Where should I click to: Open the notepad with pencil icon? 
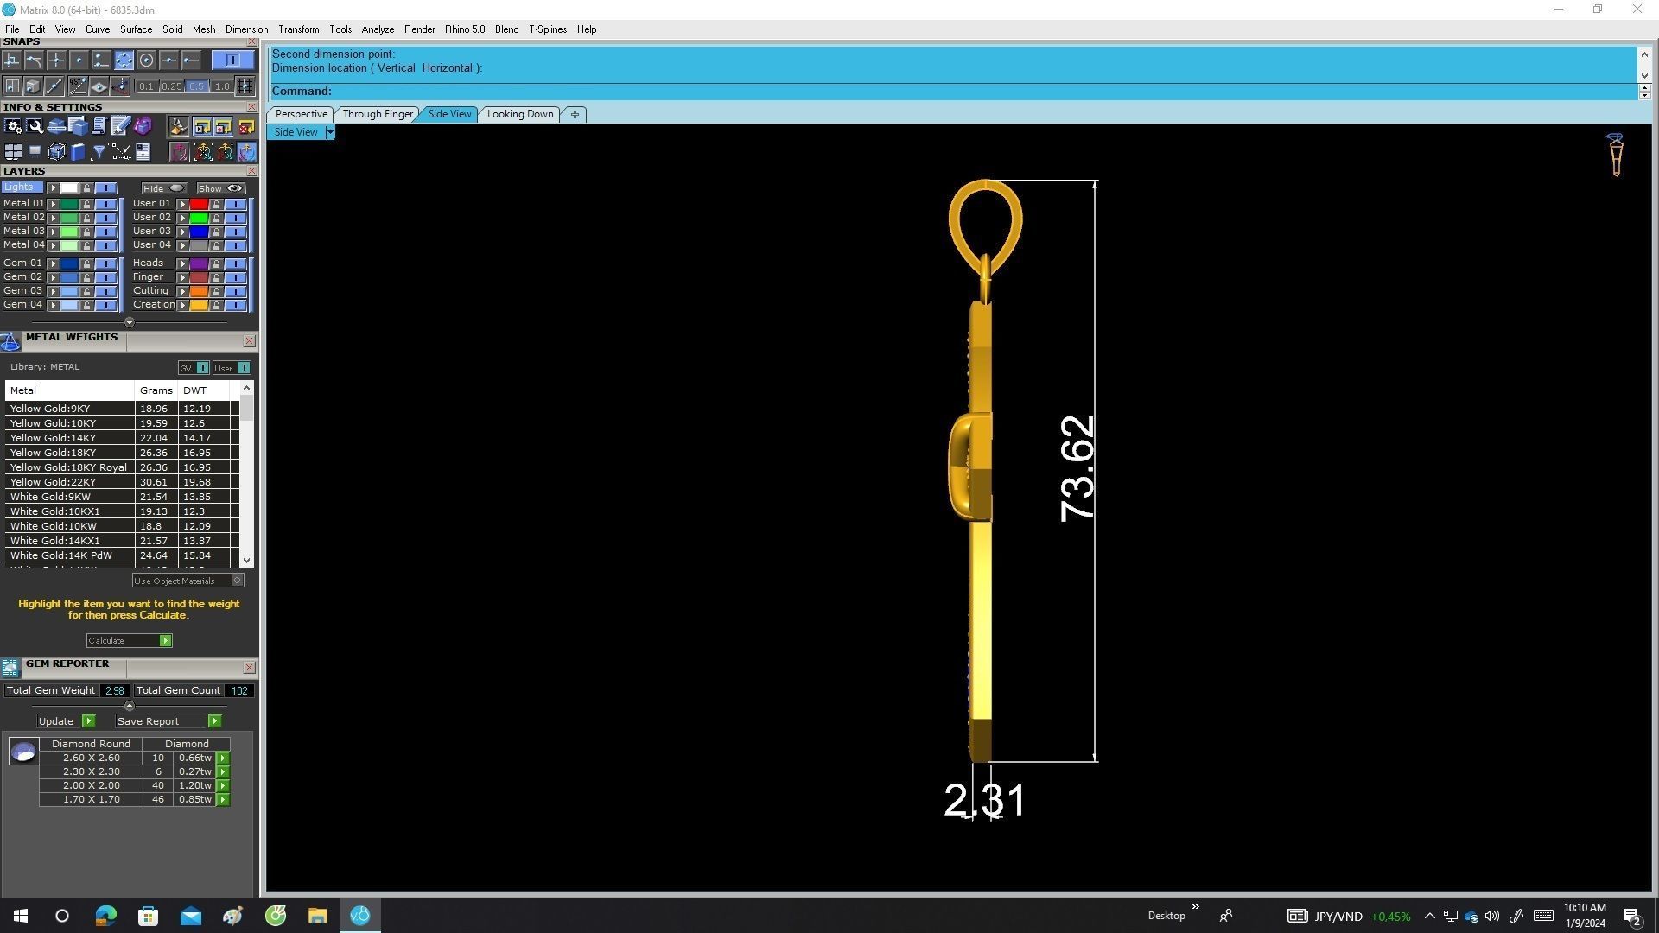coord(120,127)
